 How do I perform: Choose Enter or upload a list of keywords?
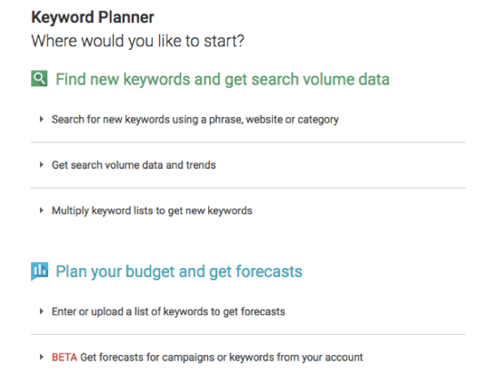click(x=168, y=311)
